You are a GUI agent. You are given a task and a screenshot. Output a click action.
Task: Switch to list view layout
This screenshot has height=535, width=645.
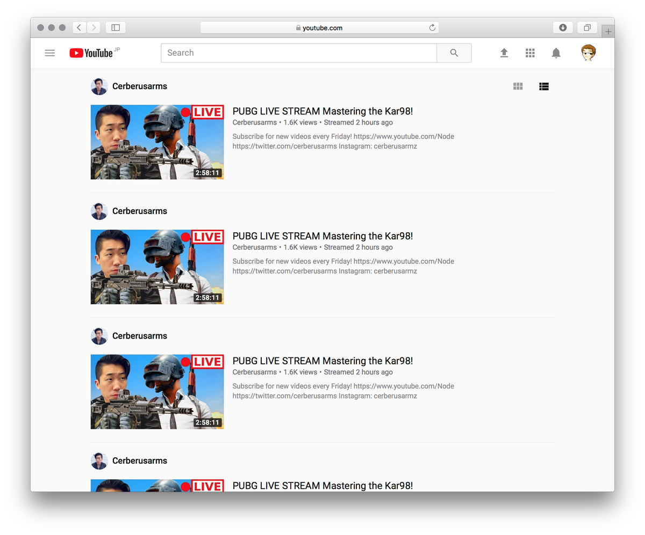(544, 86)
